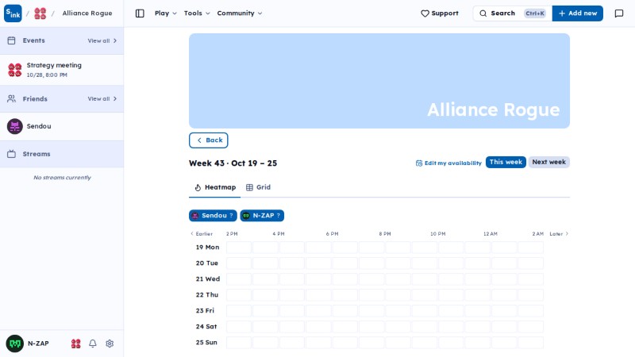Toggle the N-ZAP member filter chip

(262, 216)
